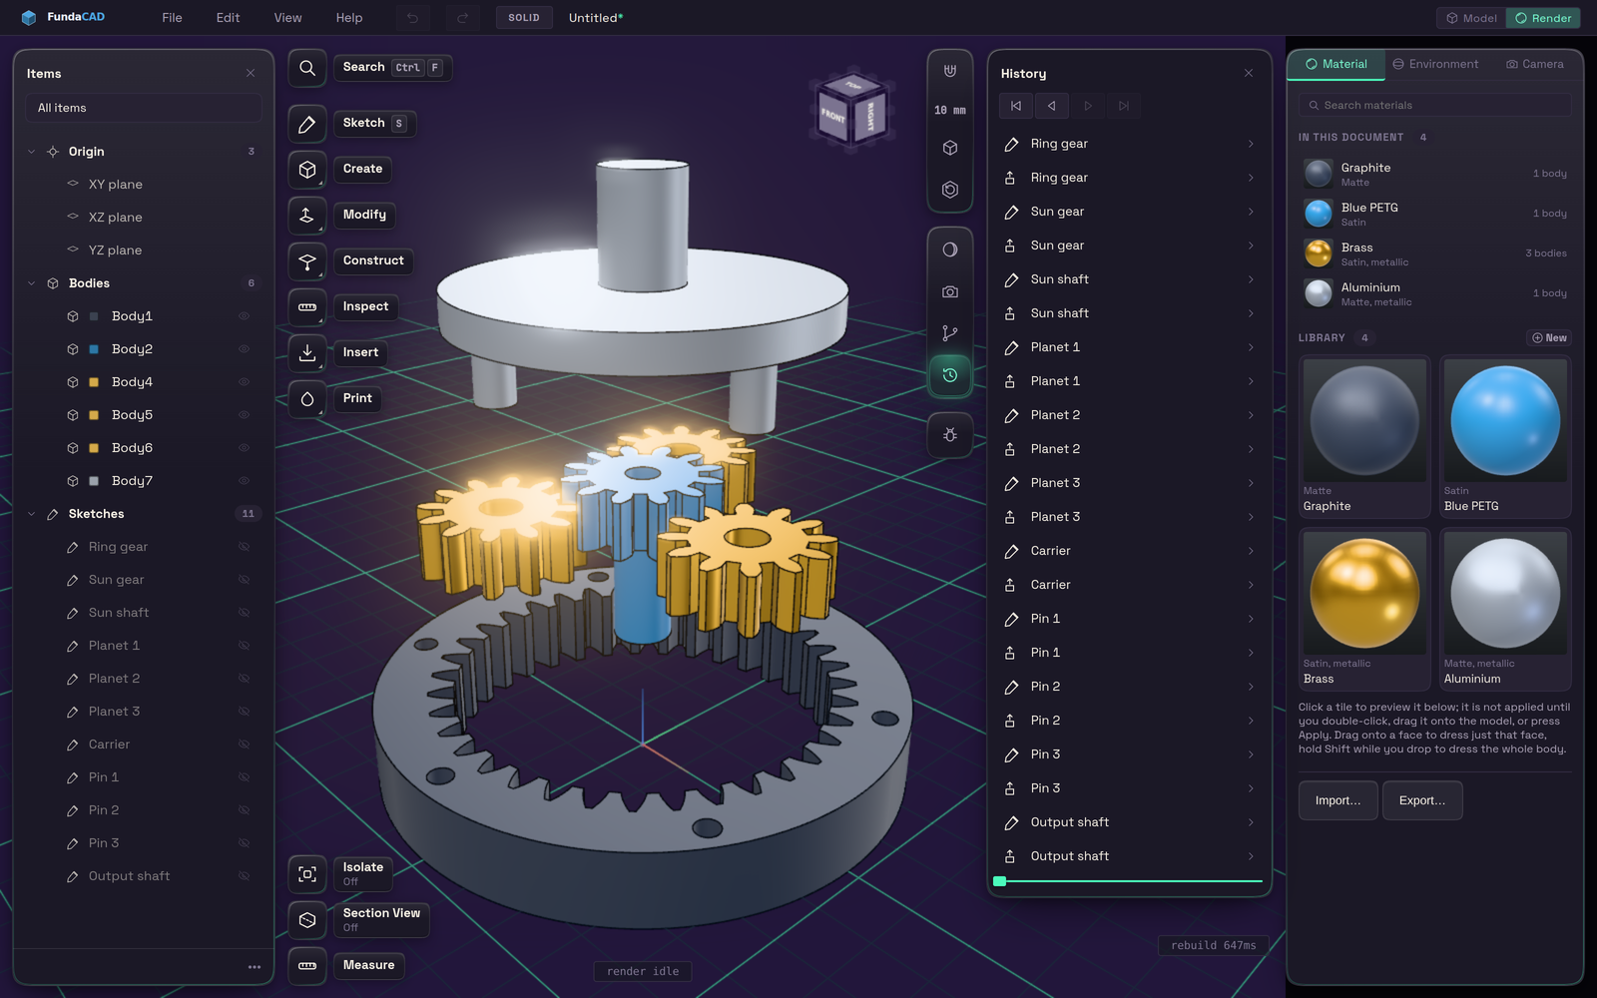Toggle visibility of Body1
This screenshot has height=998, width=1597.
point(244,316)
